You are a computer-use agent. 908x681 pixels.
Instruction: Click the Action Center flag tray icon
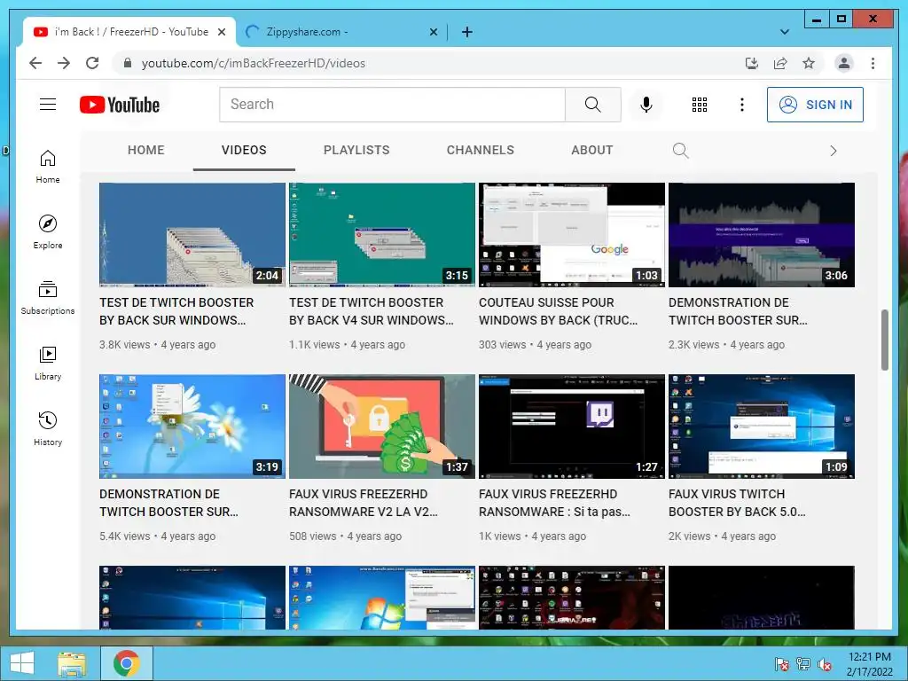pos(781,664)
